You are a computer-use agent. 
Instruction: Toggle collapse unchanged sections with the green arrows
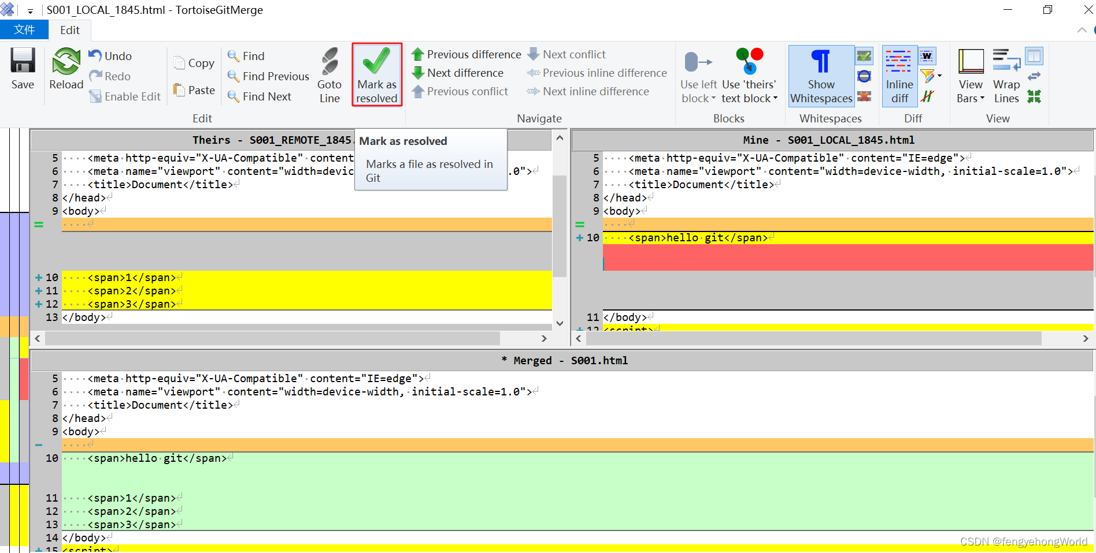1034,96
